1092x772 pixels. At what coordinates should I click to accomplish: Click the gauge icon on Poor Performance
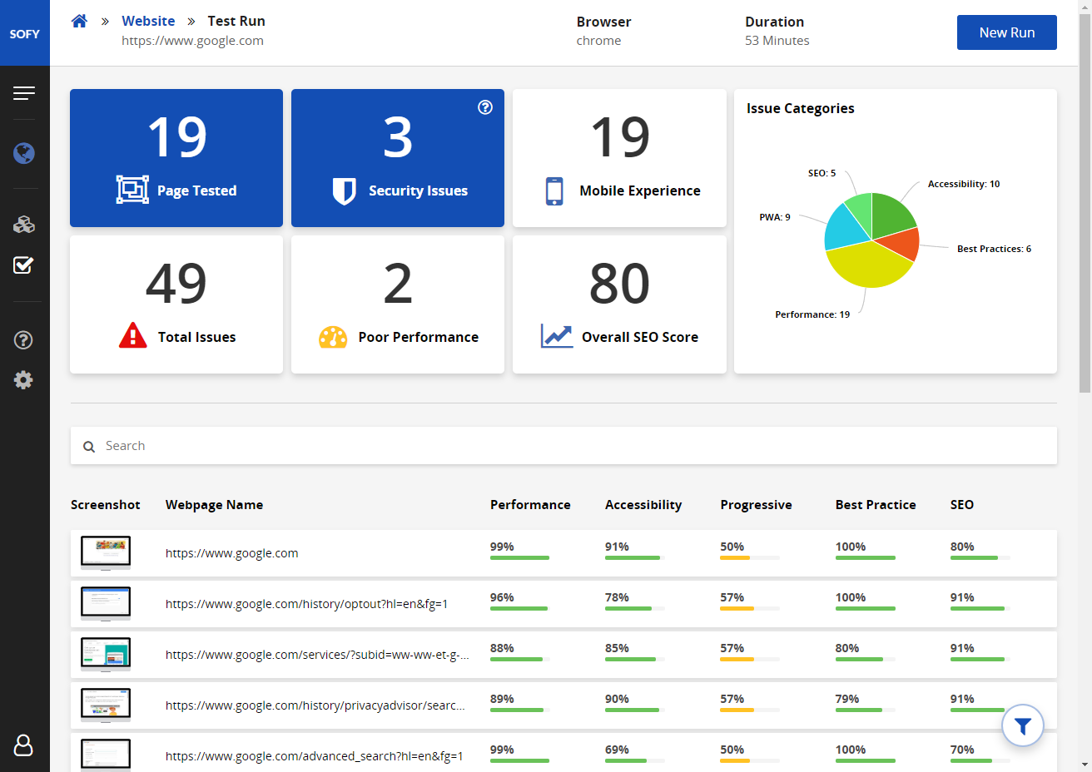point(333,337)
